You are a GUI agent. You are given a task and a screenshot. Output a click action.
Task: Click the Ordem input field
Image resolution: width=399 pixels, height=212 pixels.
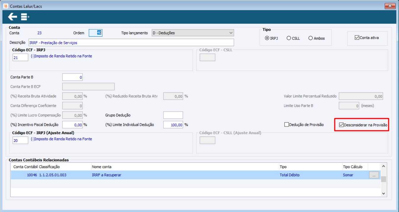pyautogui.click(x=96, y=33)
